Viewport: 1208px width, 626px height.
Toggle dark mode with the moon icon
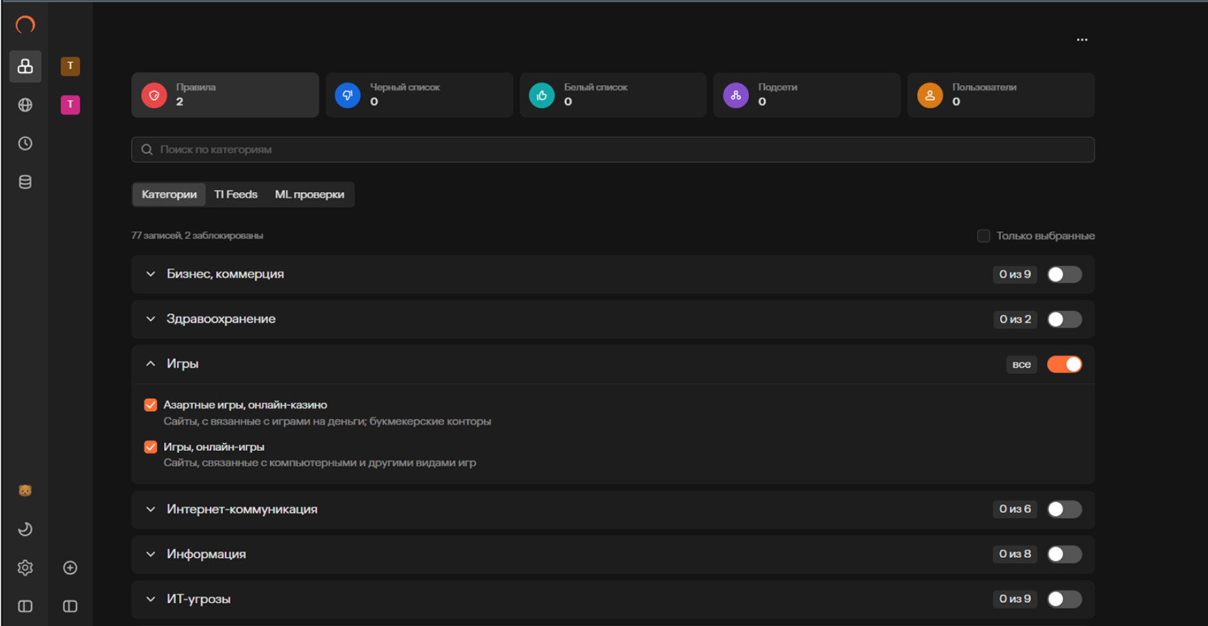pos(25,529)
